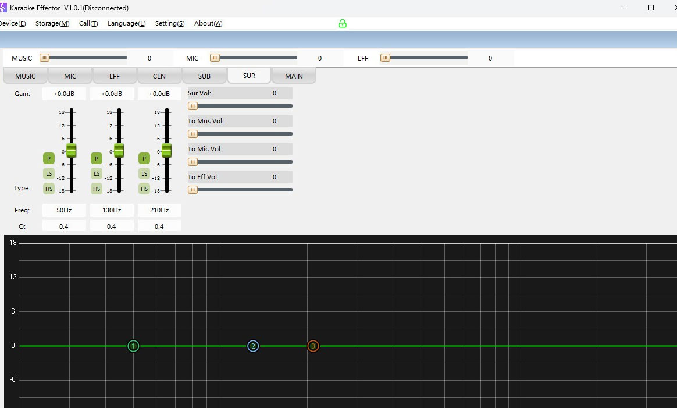Enable P filter type for 50Hz band

click(49, 158)
